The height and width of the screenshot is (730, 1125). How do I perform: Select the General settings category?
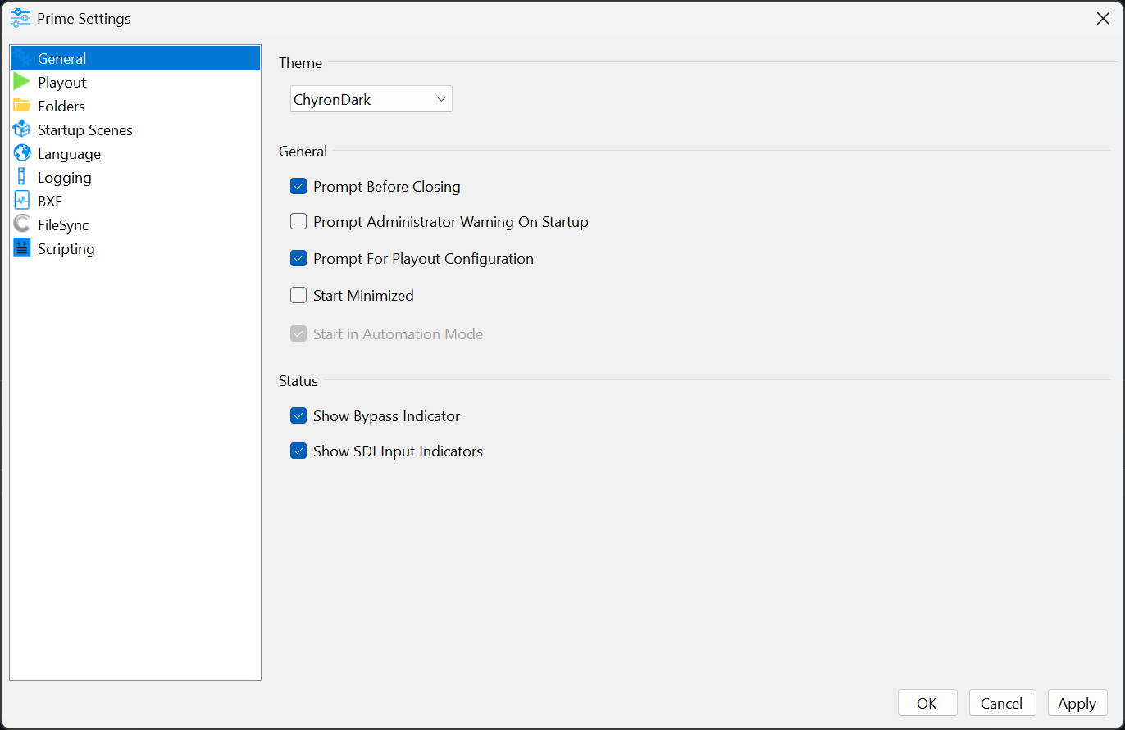(x=62, y=58)
